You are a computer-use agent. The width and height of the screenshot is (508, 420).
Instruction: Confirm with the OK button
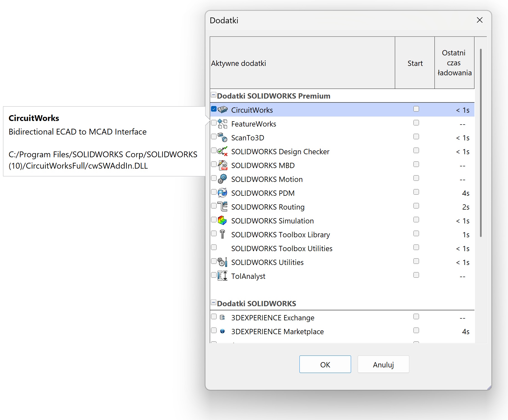pyautogui.click(x=325, y=364)
